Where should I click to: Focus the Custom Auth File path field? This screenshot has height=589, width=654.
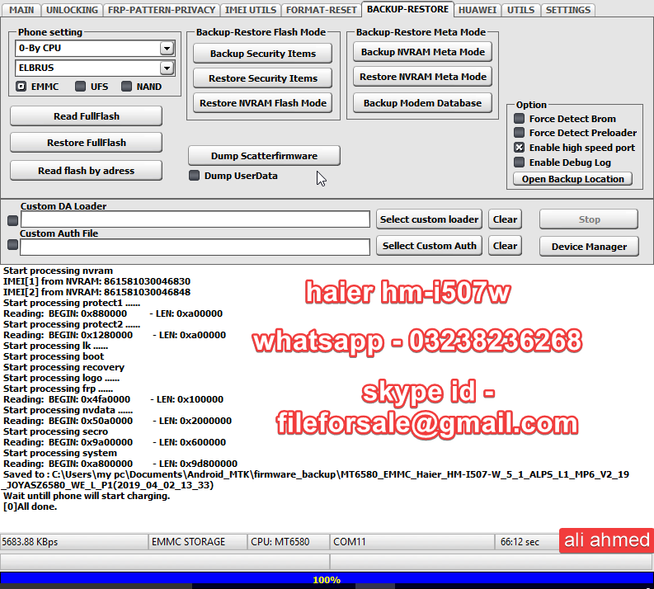(x=195, y=247)
